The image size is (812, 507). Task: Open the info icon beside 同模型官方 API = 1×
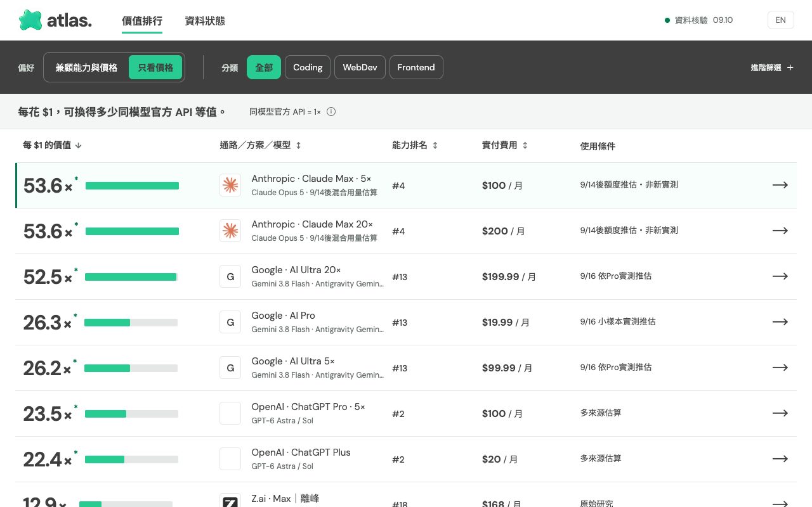pos(331,112)
